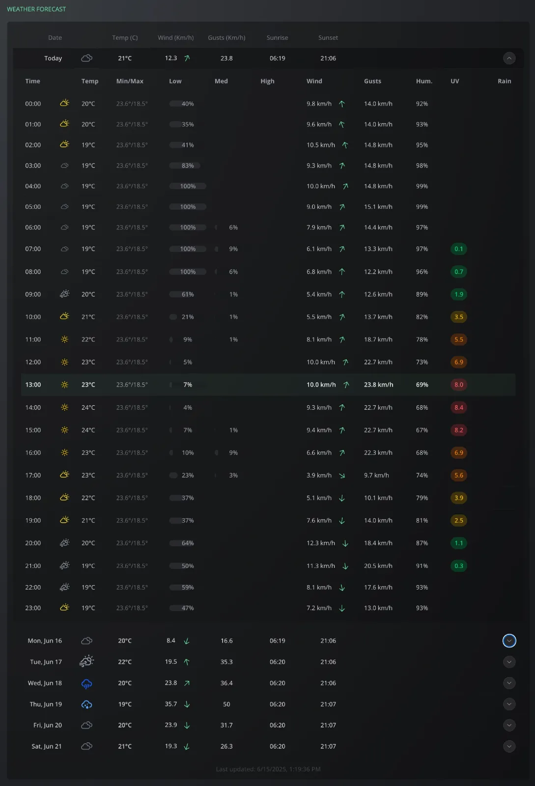Expand the Wed, Jun 18 forecast
Viewport: 535px width, 786px height.
509,683
